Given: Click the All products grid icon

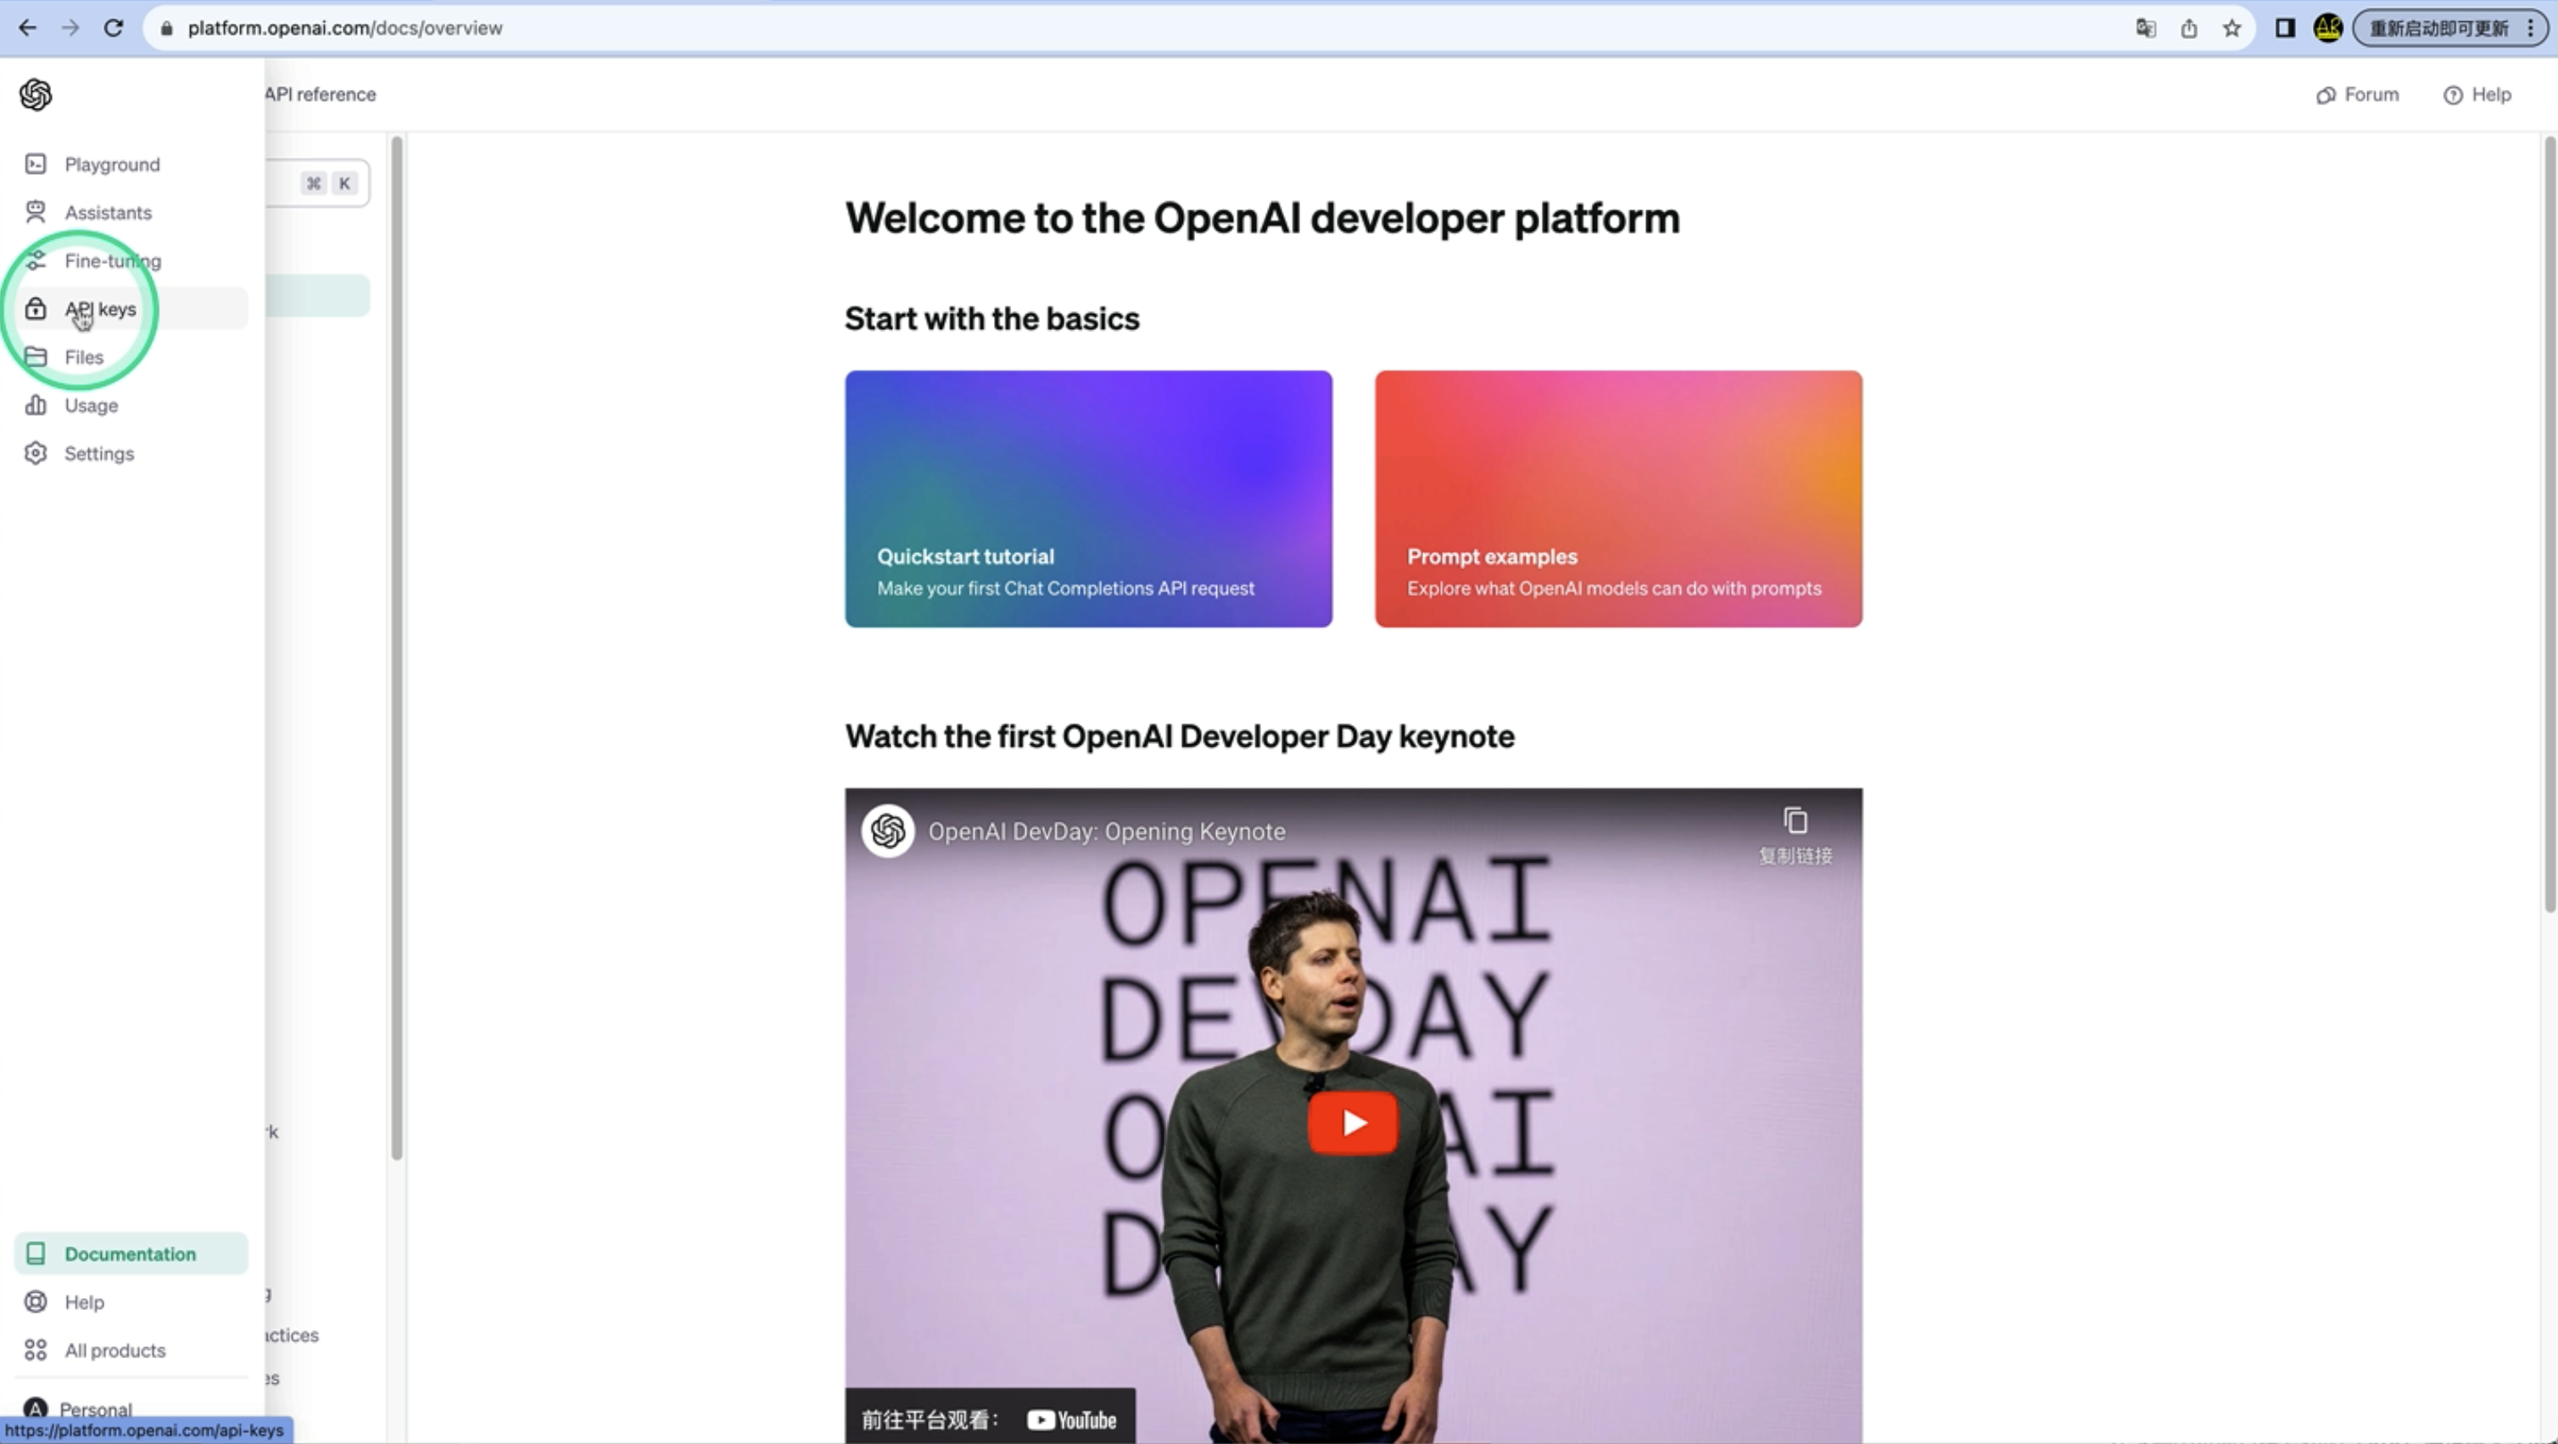Looking at the screenshot, I should pyautogui.click(x=36, y=1350).
